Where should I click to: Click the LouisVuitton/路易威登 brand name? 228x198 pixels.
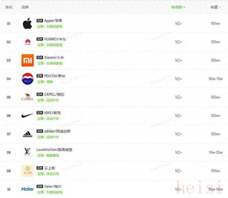54,150
